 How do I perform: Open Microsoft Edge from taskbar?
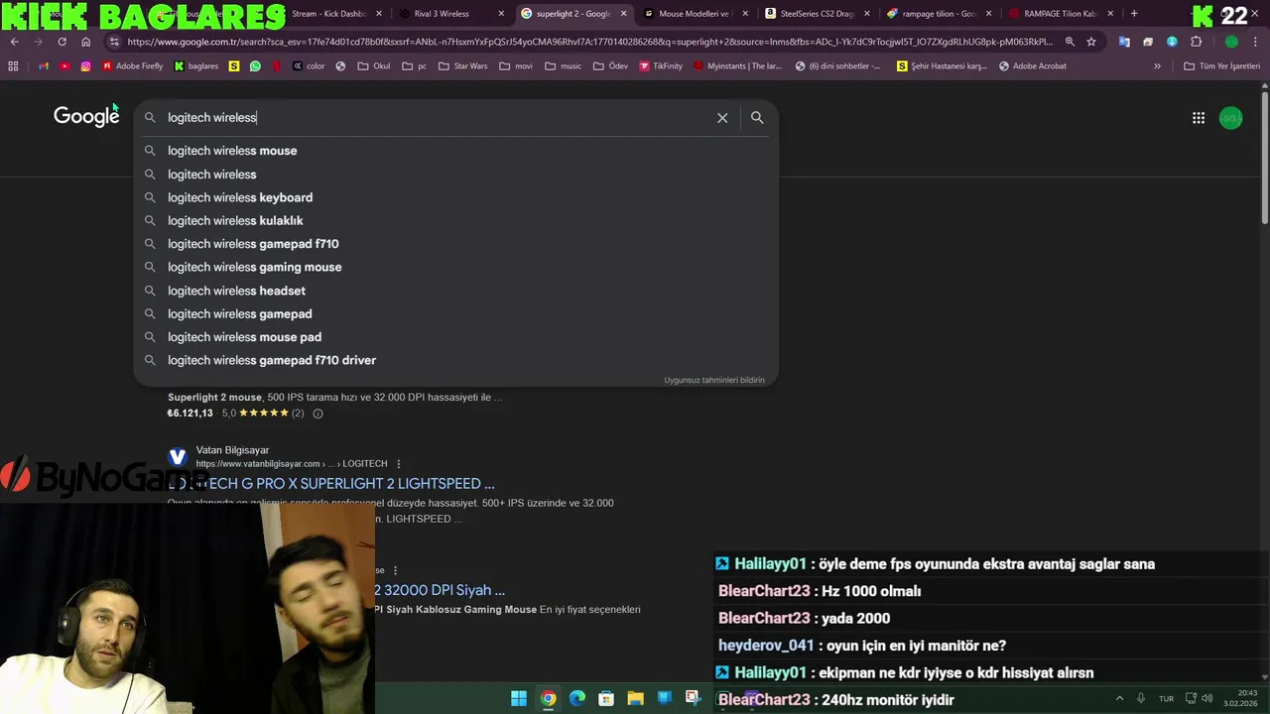(x=577, y=699)
